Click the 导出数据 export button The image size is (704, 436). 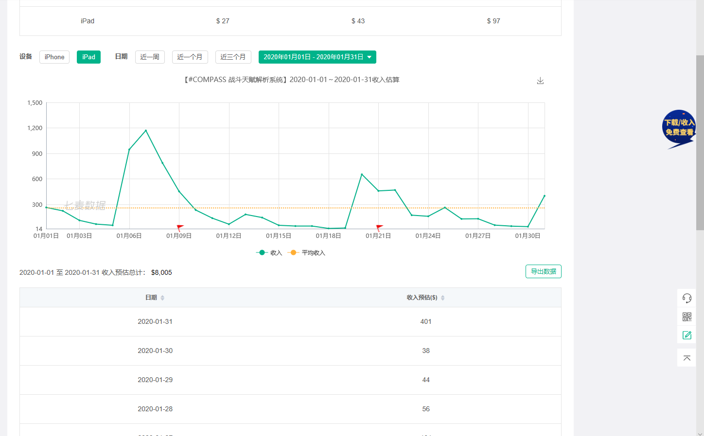(x=543, y=271)
